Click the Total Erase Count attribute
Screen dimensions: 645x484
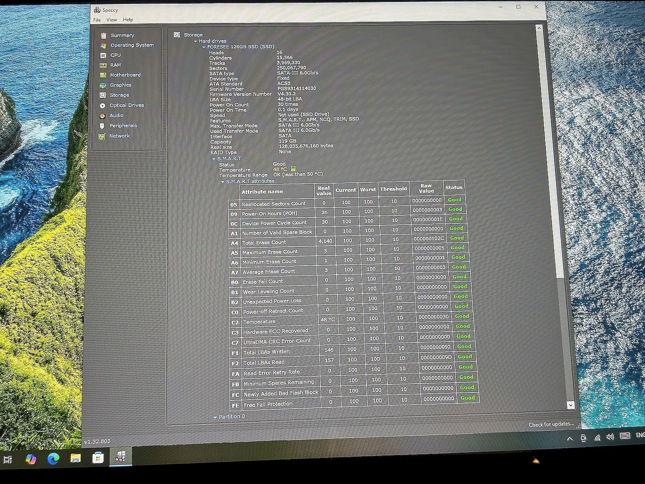coord(264,242)
